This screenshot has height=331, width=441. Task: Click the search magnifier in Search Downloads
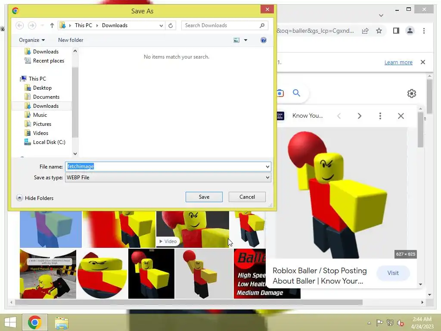point(262,25)
